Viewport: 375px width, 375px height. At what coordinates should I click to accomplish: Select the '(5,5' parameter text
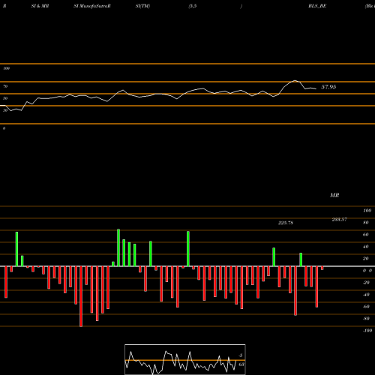193,6
